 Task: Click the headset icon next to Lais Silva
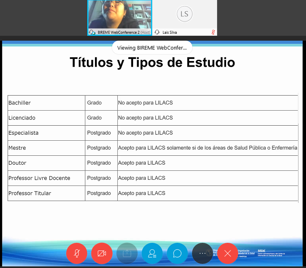pos(157,32)
